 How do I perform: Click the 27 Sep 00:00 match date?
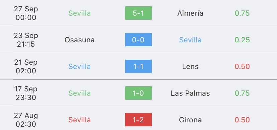[26, 13]
